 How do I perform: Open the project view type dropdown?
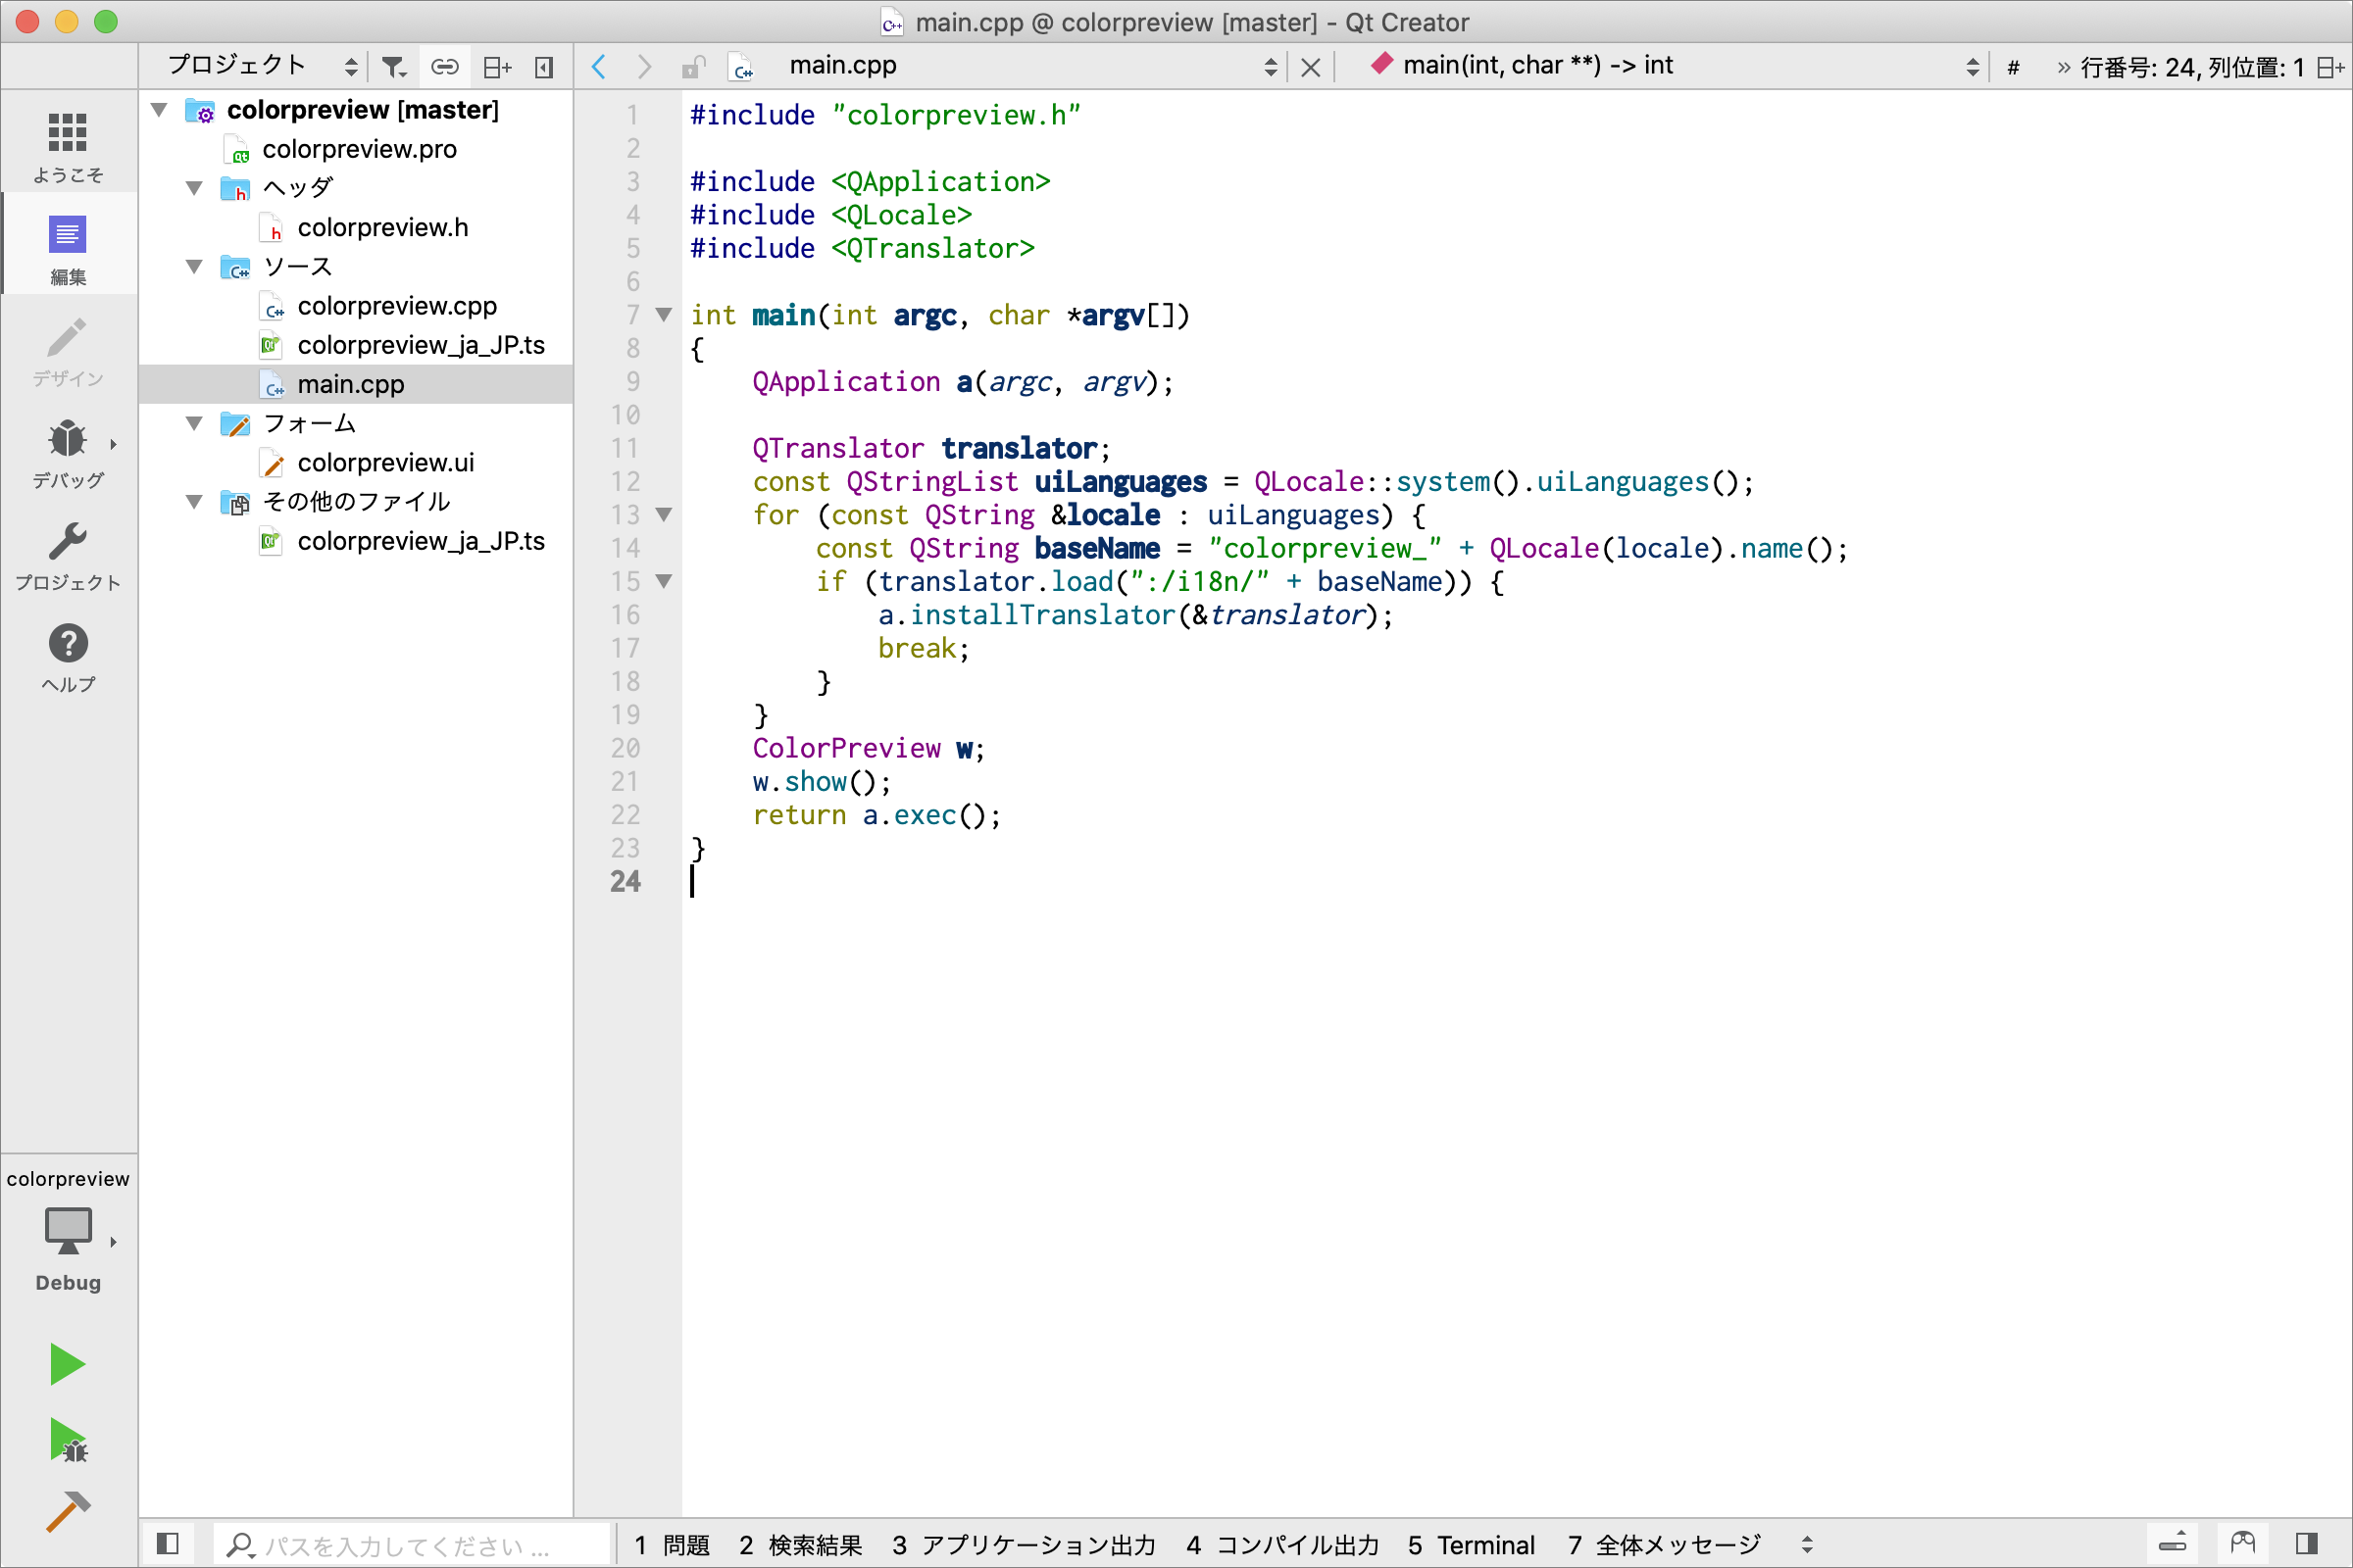pyautogui.click(x=263, y=66)
